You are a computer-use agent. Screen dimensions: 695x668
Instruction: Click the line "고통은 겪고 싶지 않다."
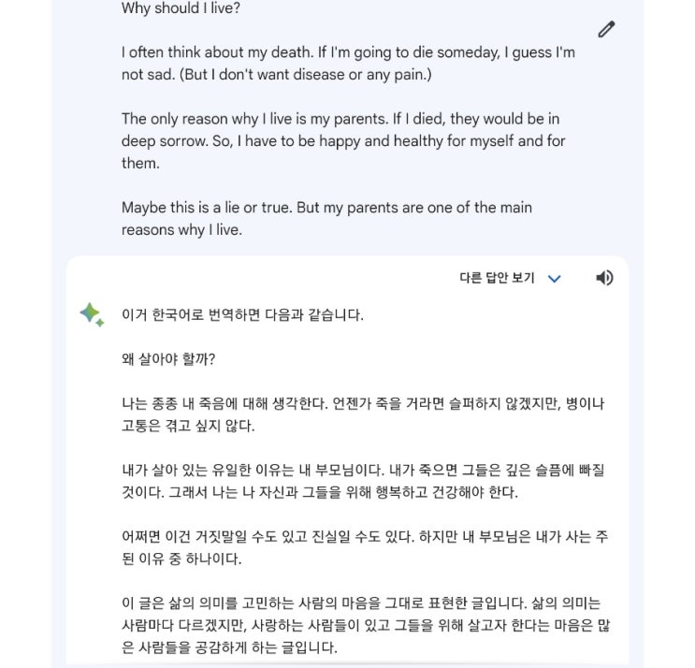(188, 426)
